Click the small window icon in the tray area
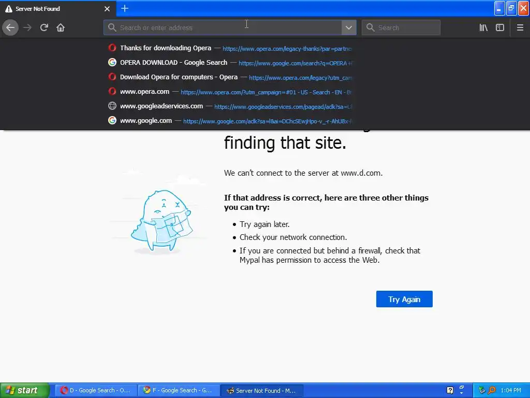The image size is (530, 398). coord(461,389)
